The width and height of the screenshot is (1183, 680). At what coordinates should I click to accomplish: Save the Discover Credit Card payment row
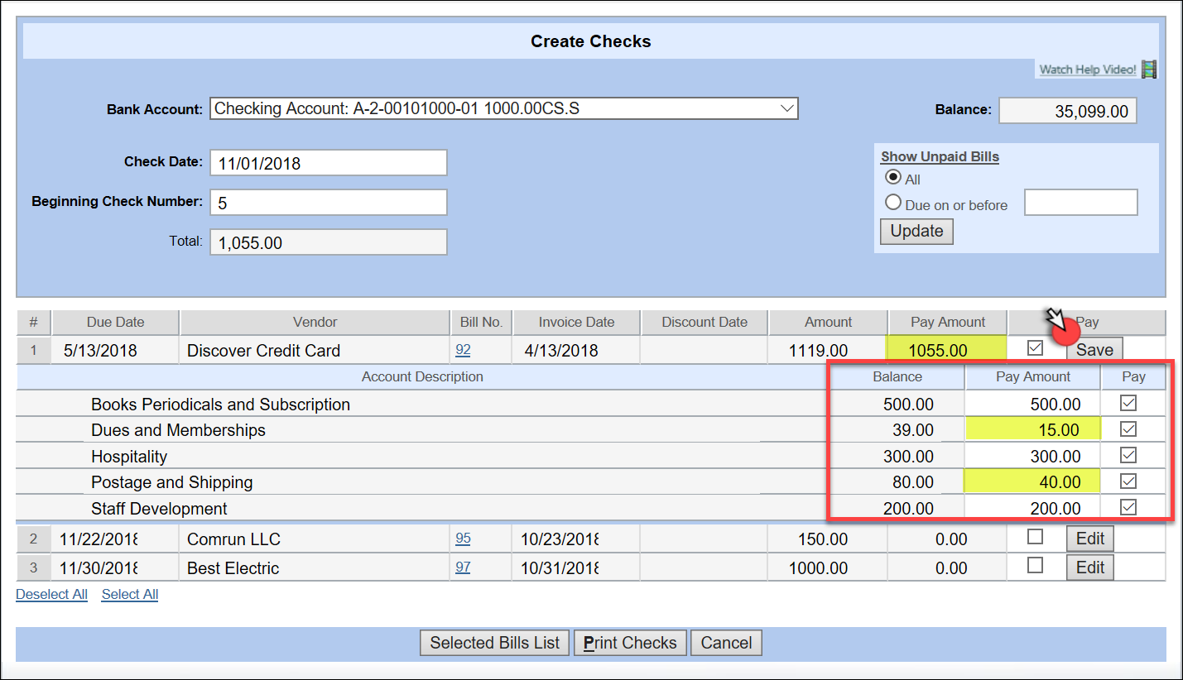pyautogui.click(x=1094, y=350)
